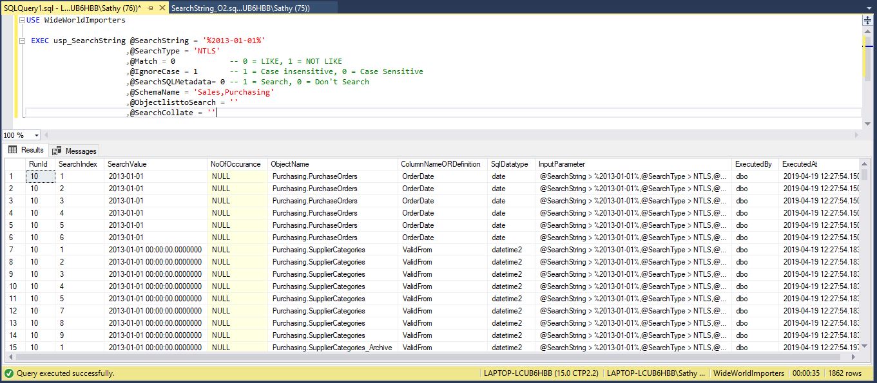Collapse the USE WideWorldImporters outline block

click(x=23, y=20)
